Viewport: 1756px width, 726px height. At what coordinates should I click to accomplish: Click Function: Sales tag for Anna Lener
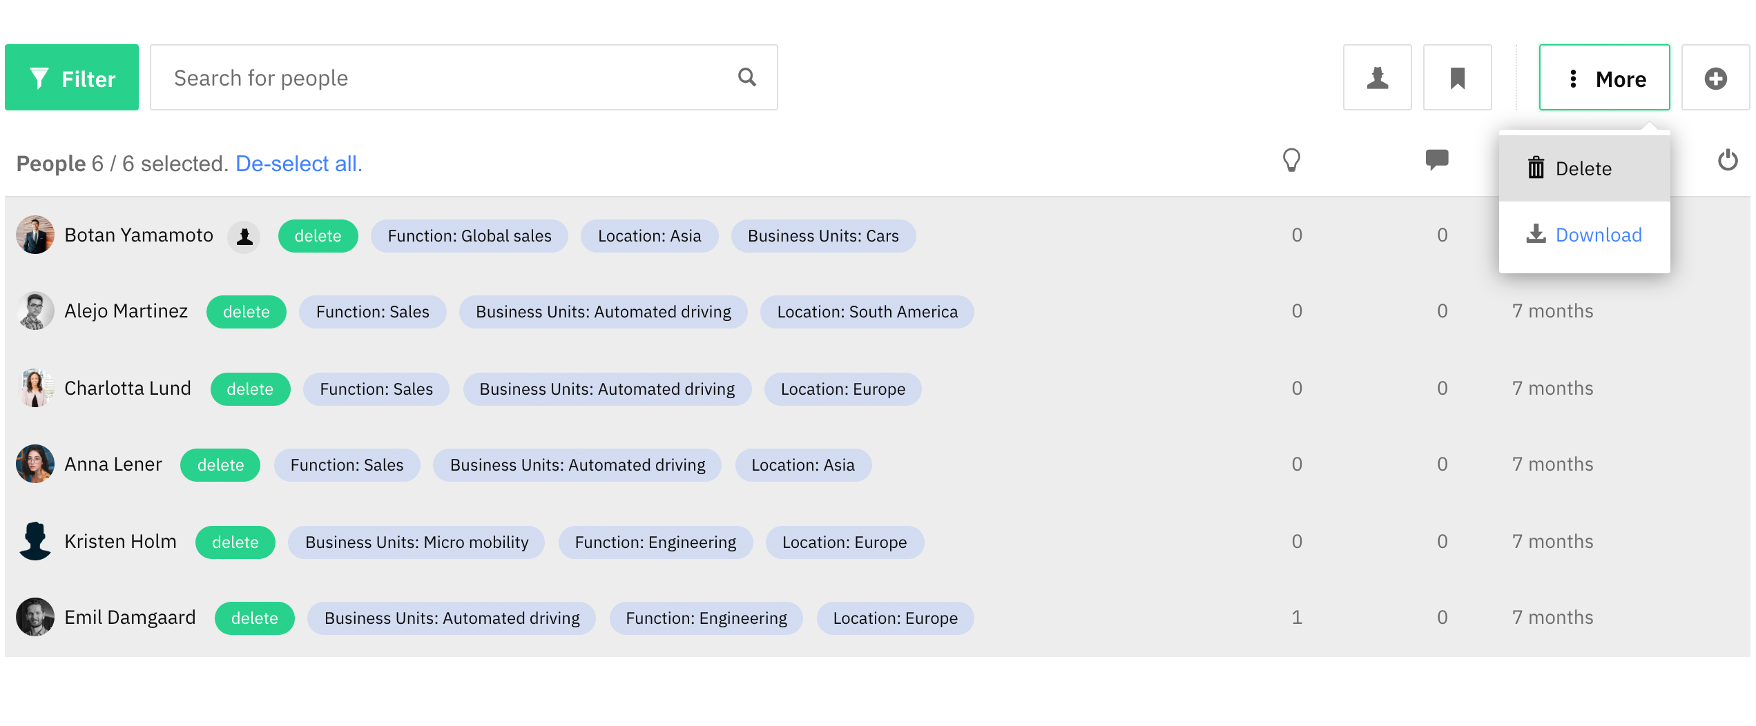[347, 465]
